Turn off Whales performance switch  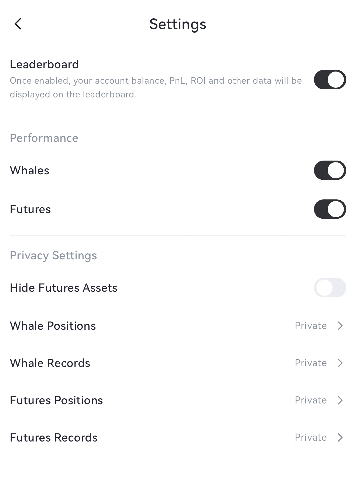330,170
